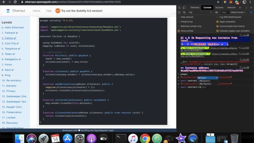Open Apple TV app in dock
This screenshot has width=254, height=143.
(x=103, y=139)
